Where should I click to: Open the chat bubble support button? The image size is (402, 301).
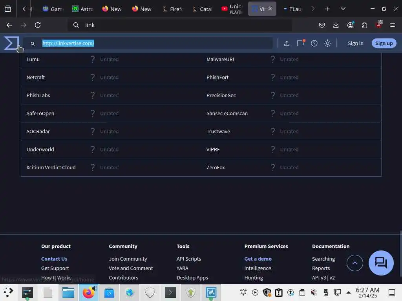[381, 263]
